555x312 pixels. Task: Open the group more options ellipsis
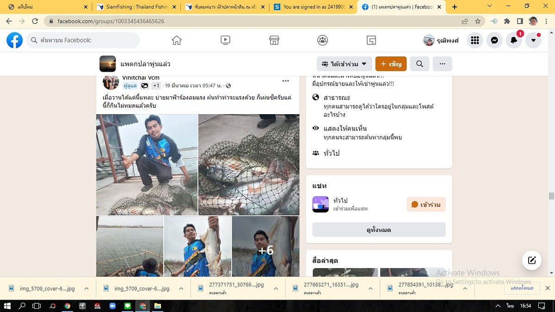[x=442, y=64]
